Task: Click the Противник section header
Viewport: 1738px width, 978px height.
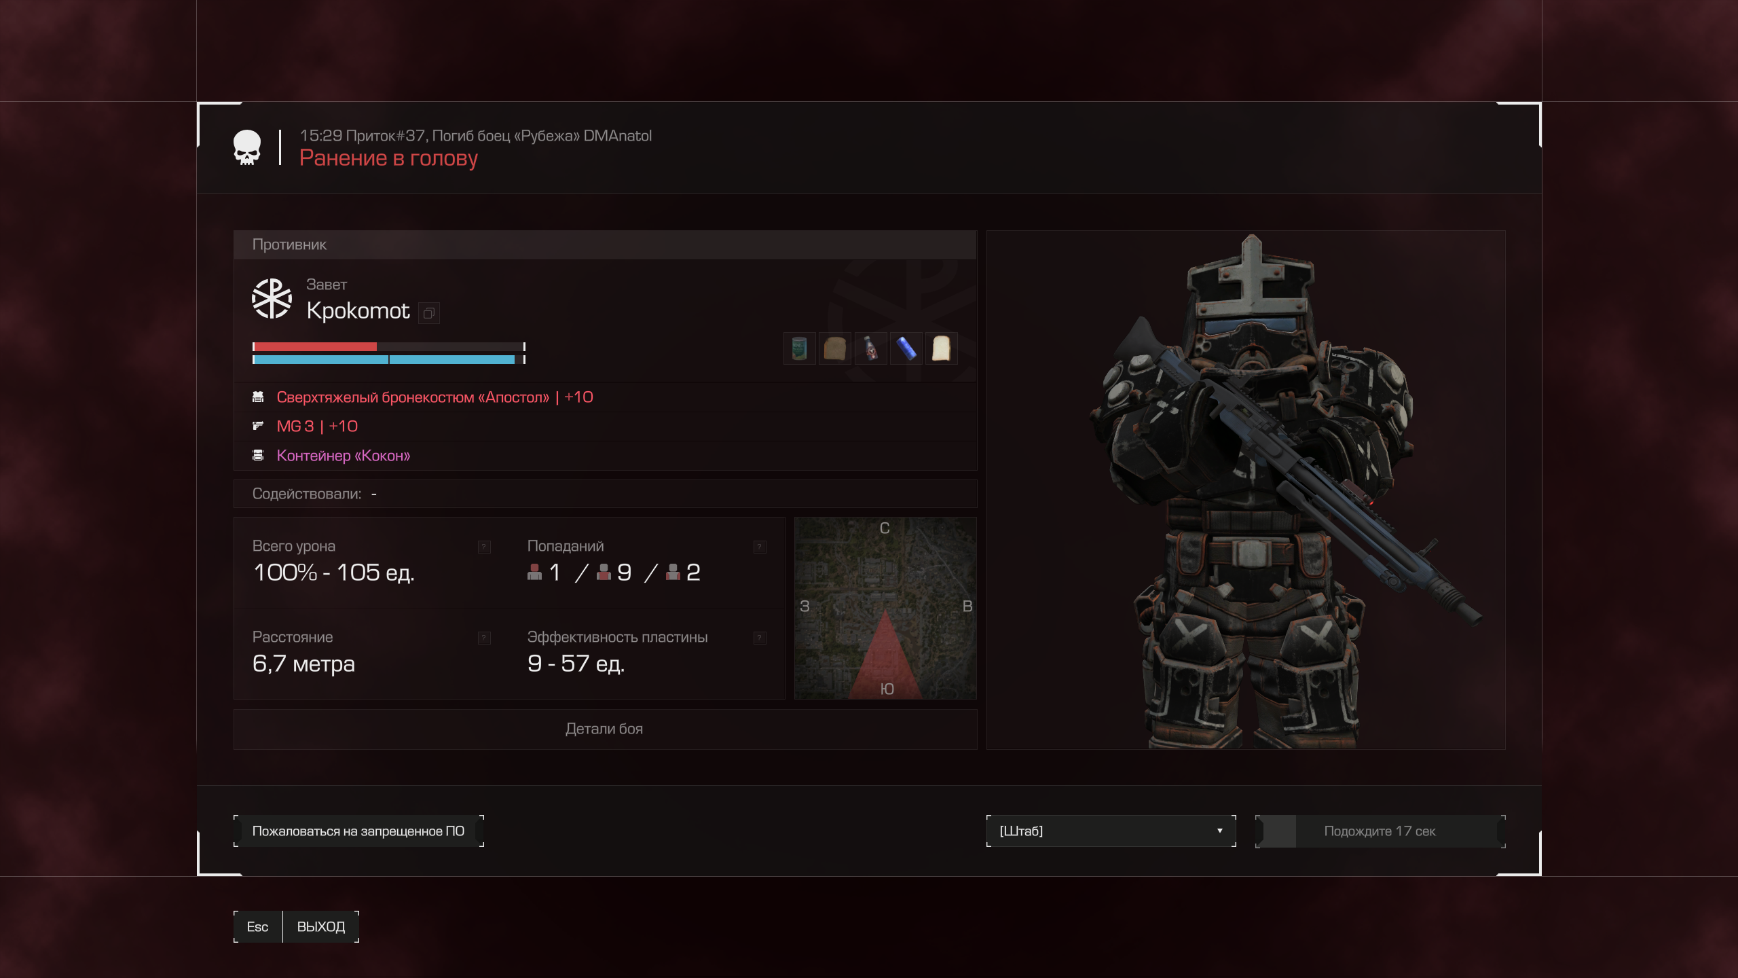Action: pyautogui.click(x=605, y=244)
